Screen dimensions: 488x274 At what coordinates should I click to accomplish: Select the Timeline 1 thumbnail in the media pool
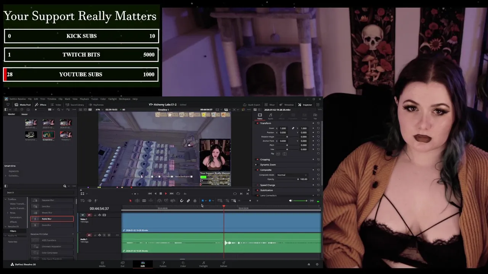click(x=66, y=135)
